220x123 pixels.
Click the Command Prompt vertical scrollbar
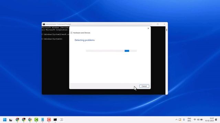tap(166, 60)
